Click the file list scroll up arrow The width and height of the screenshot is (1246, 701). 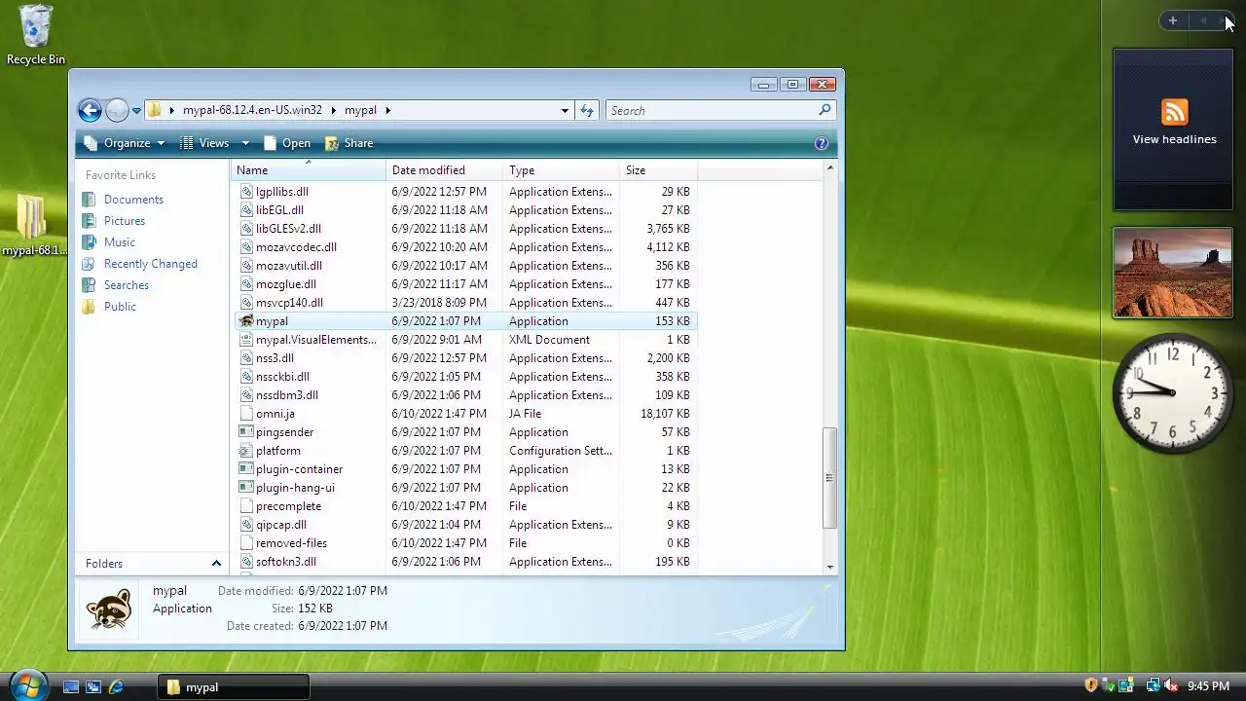(829, 168)
